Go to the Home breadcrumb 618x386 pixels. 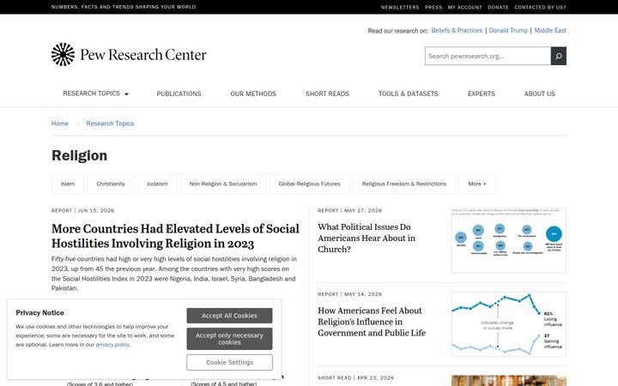[x=60, y=124]
